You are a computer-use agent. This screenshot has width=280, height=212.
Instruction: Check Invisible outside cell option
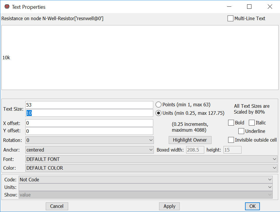coord(231,140)
